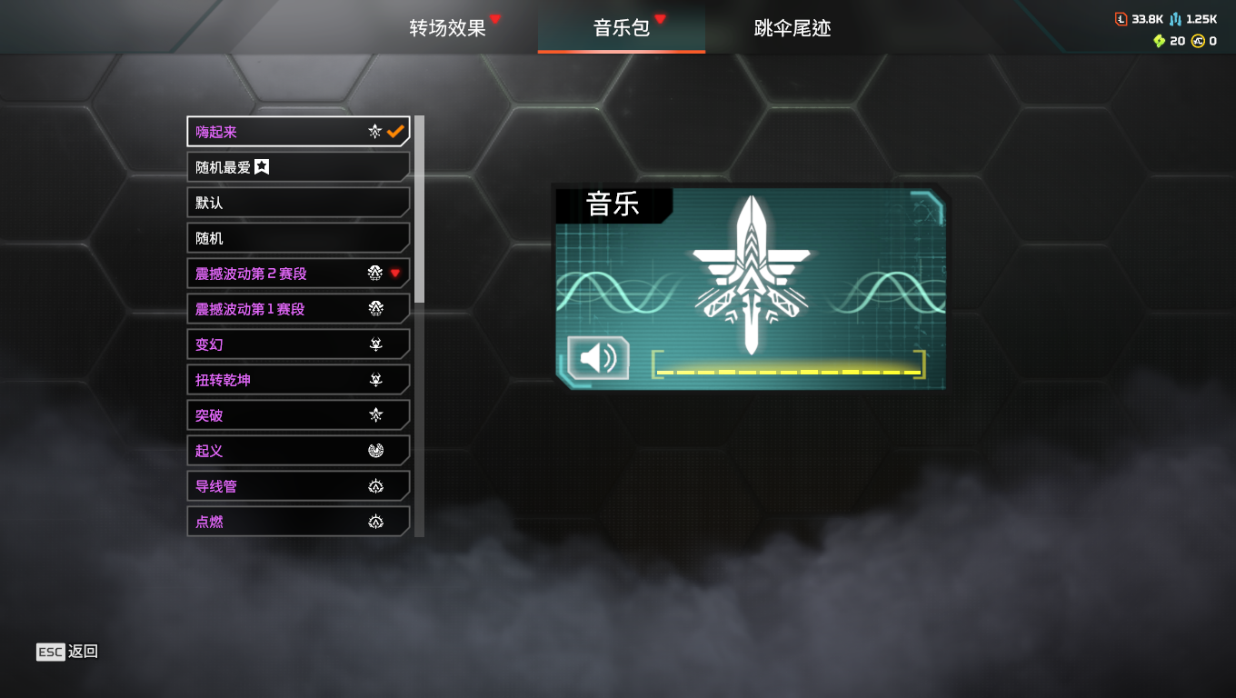1236x698 pixels.
Task: Click the orange equipped checkmark on 嗨起来
Action: tap(395, 132)
